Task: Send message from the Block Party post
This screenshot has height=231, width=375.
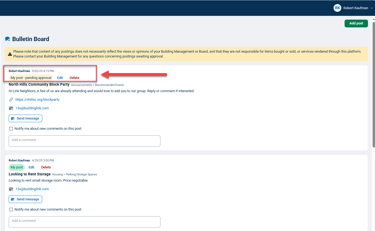Action: point(25,118)
